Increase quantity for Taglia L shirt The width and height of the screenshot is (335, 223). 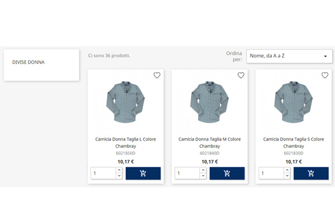tap(118, 171)
